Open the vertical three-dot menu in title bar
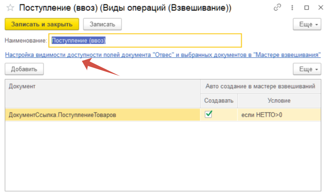The height and width of the screenshot is (196, 327). click(x=292, y=8)
